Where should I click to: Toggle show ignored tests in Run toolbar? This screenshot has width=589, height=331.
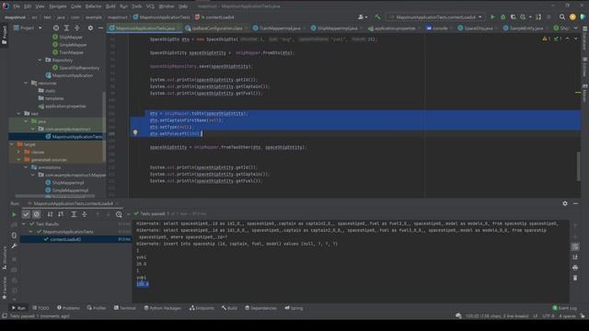(x=37, y=214)
